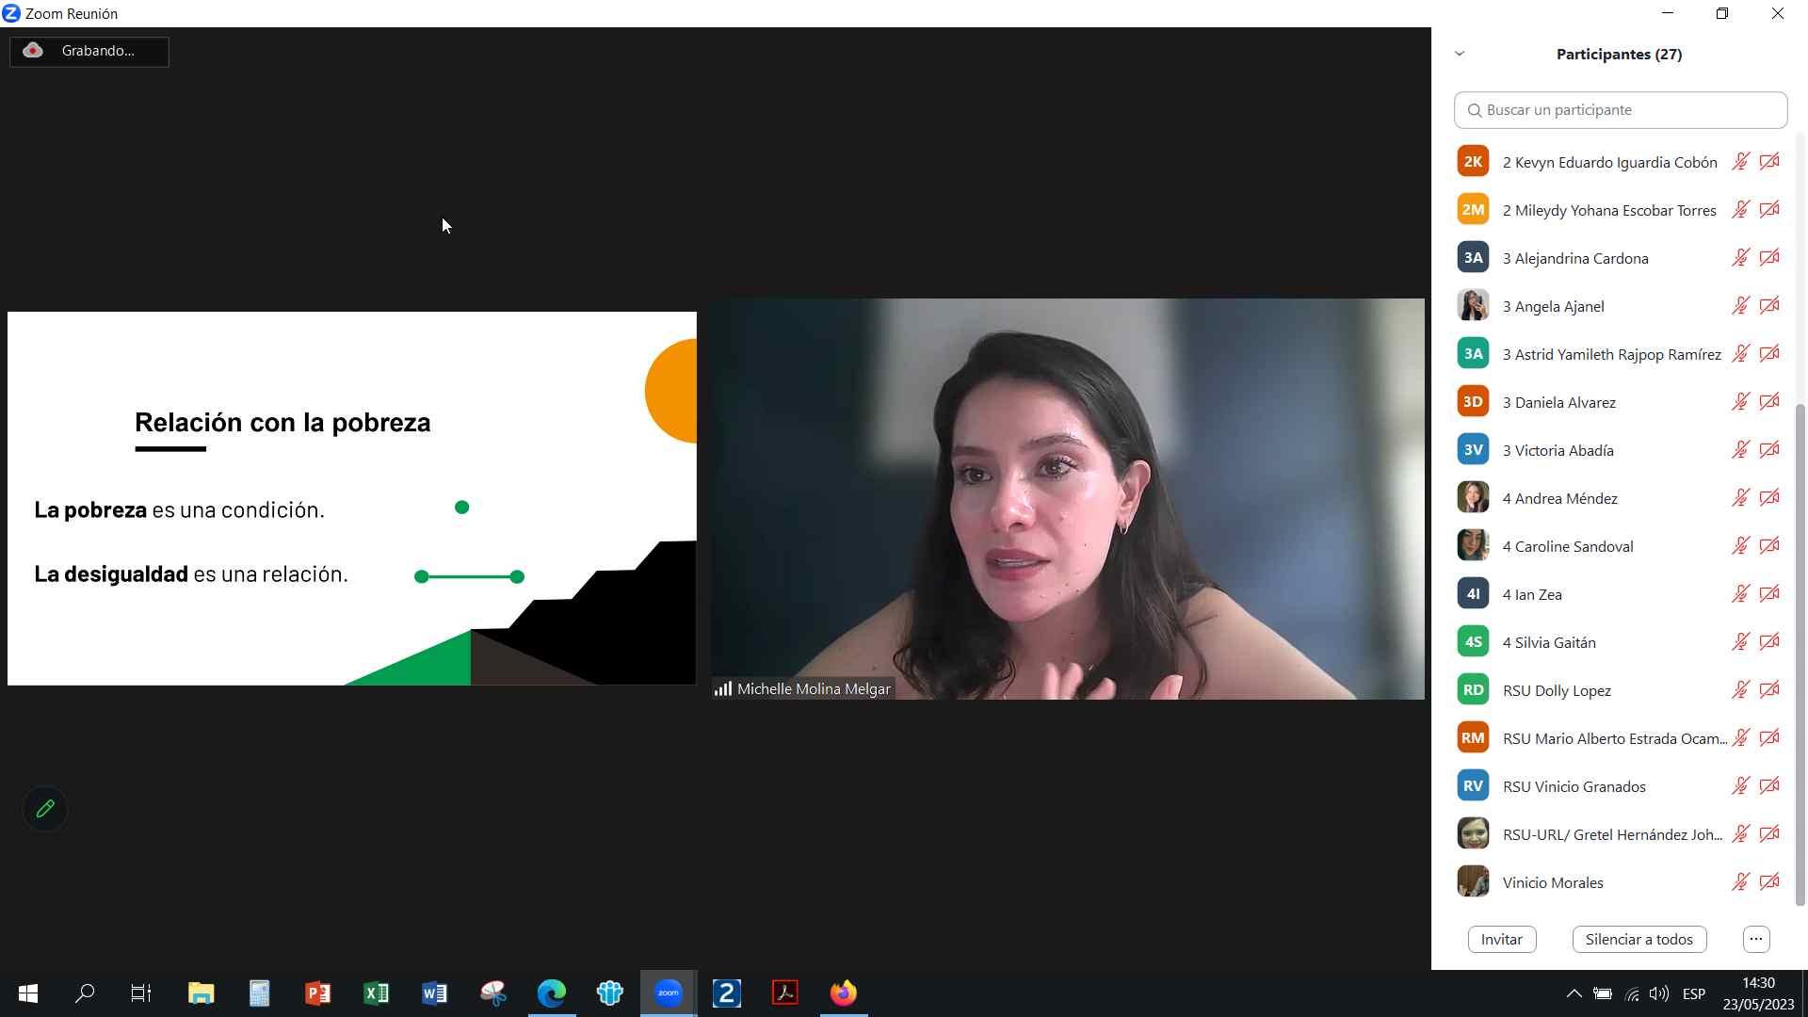Viewport: 1808px width, 1017px height.
Task: Click the Buscar un participante search field
Action: pyautogui.click(x=1620, y=110)
